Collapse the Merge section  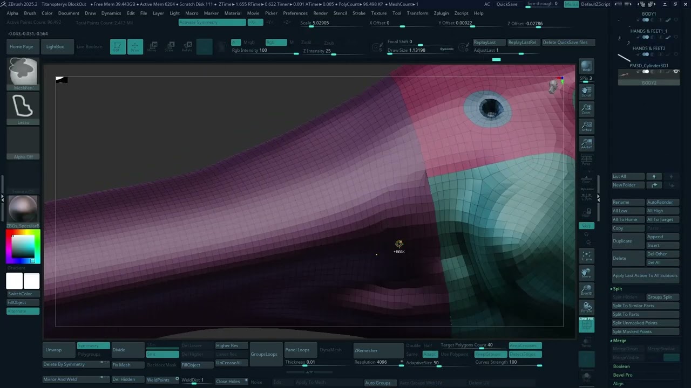(x=619, y=340)
